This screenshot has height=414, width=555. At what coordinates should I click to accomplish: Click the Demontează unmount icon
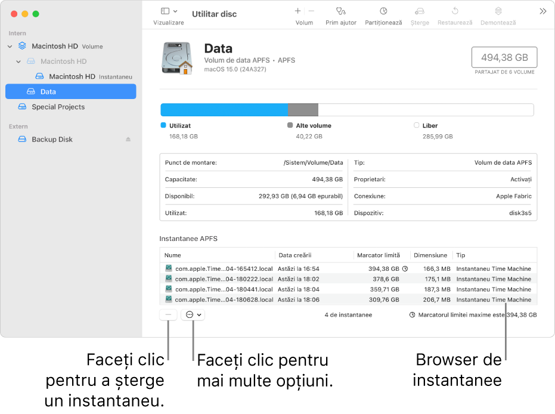pos(498,11)
